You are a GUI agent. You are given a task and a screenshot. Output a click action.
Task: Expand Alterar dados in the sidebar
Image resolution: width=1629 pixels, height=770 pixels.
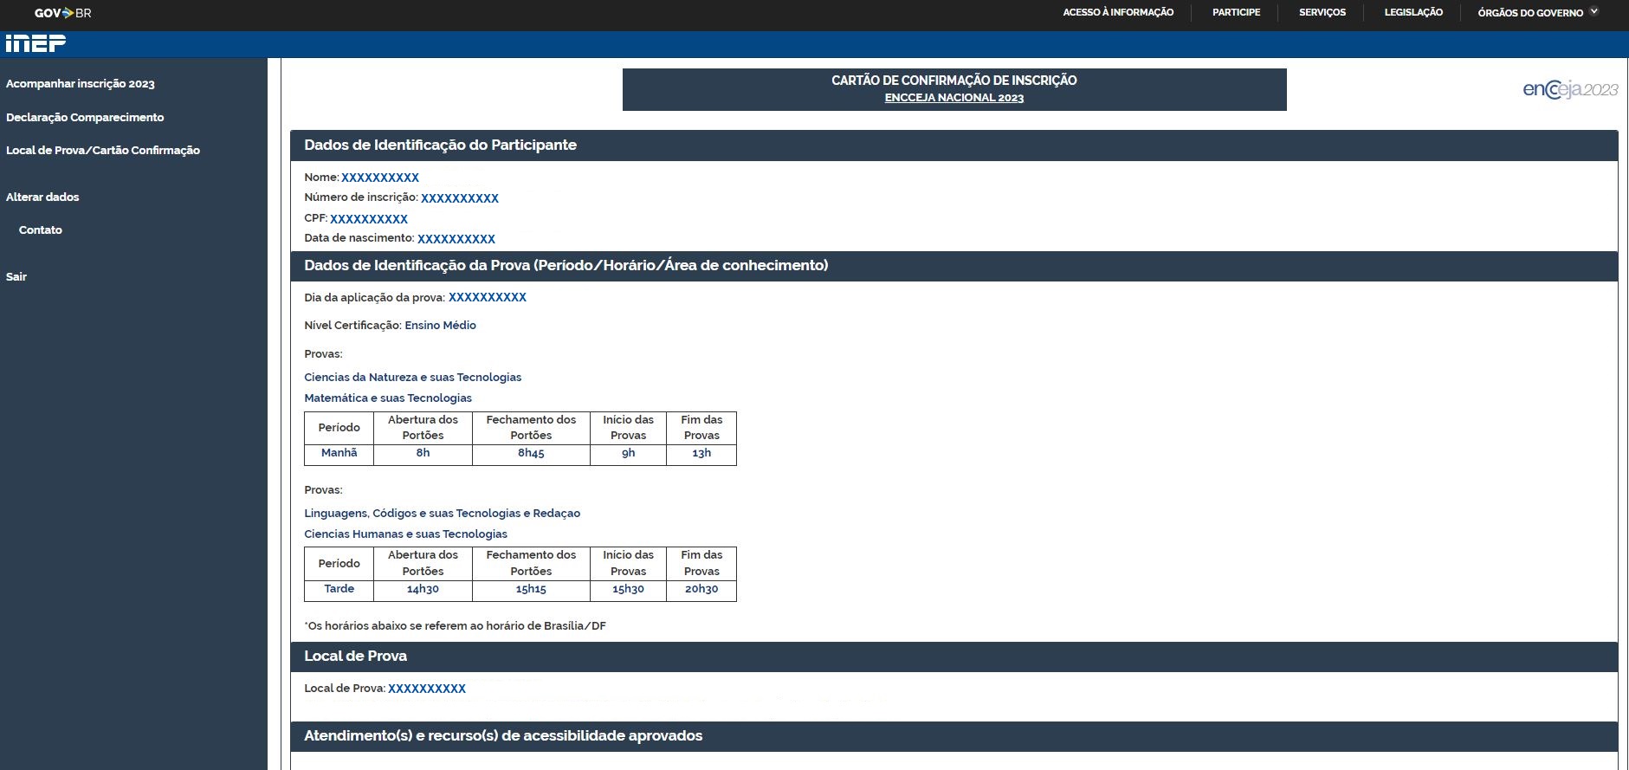(42, 197)
